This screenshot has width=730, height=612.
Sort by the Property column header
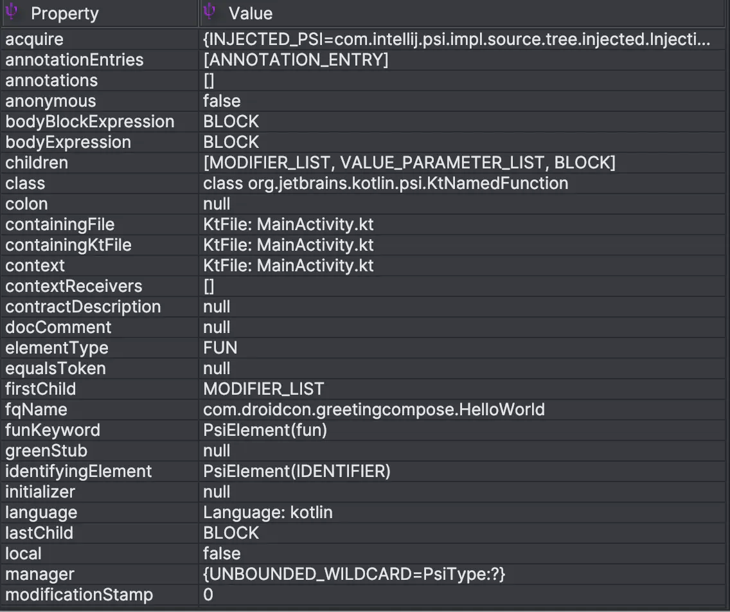point(65,14)
